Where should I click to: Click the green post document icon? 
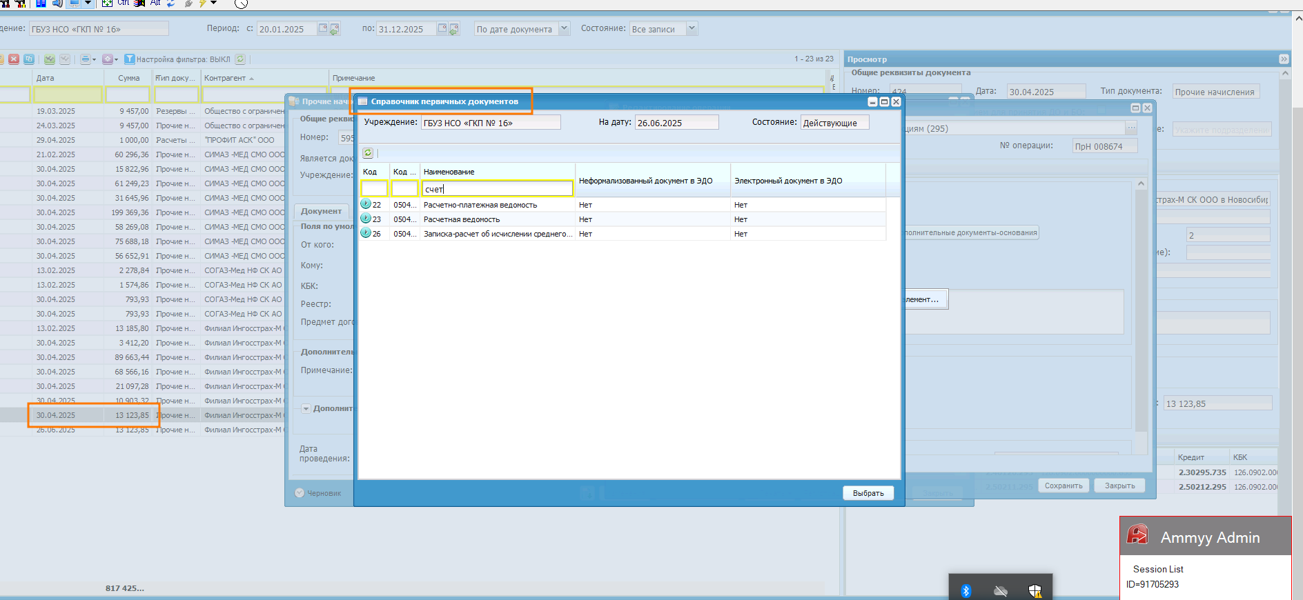(x=50, y=59)
